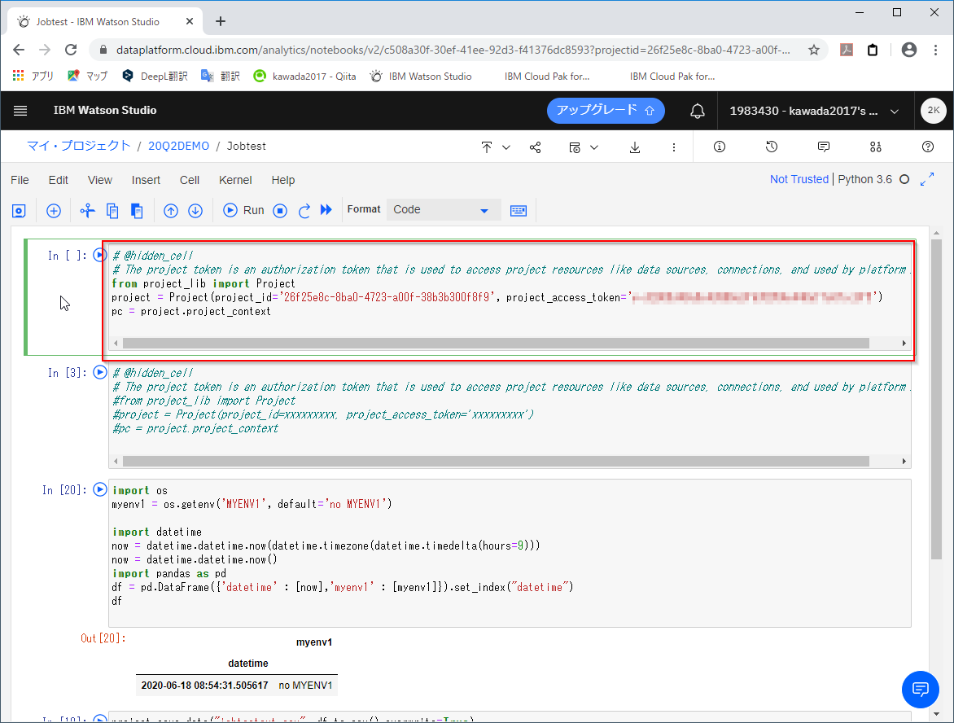Click the 2K user avatar

(x=934, y=110)
